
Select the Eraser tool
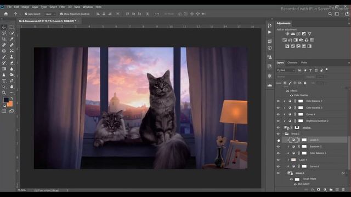coord(12,63)
